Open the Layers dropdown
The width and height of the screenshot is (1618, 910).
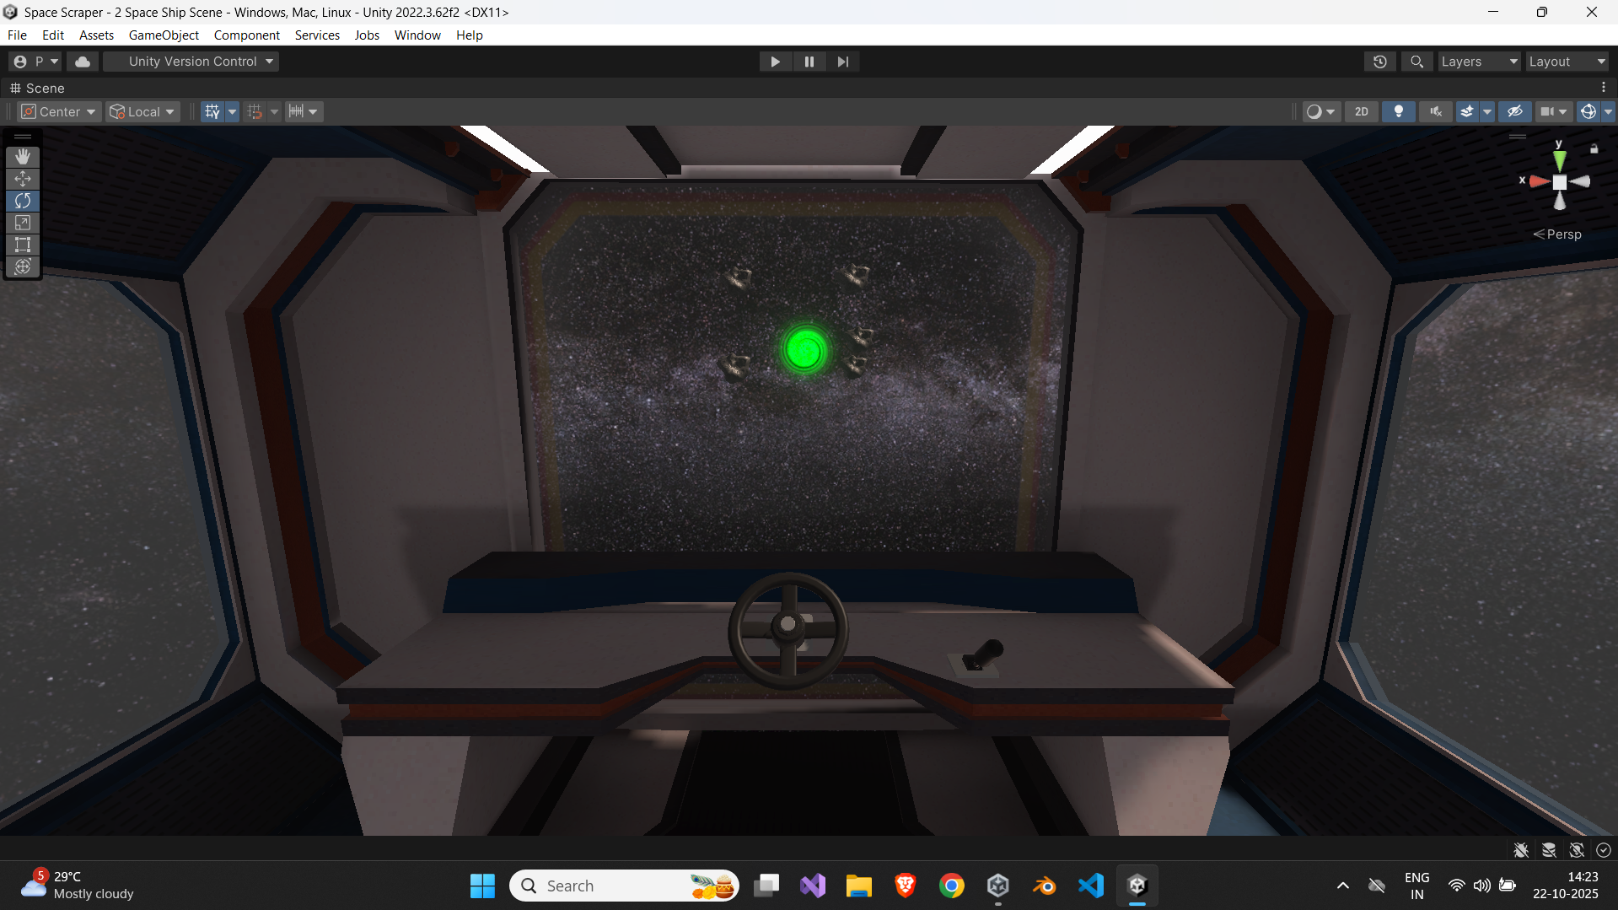point(1478,62)
